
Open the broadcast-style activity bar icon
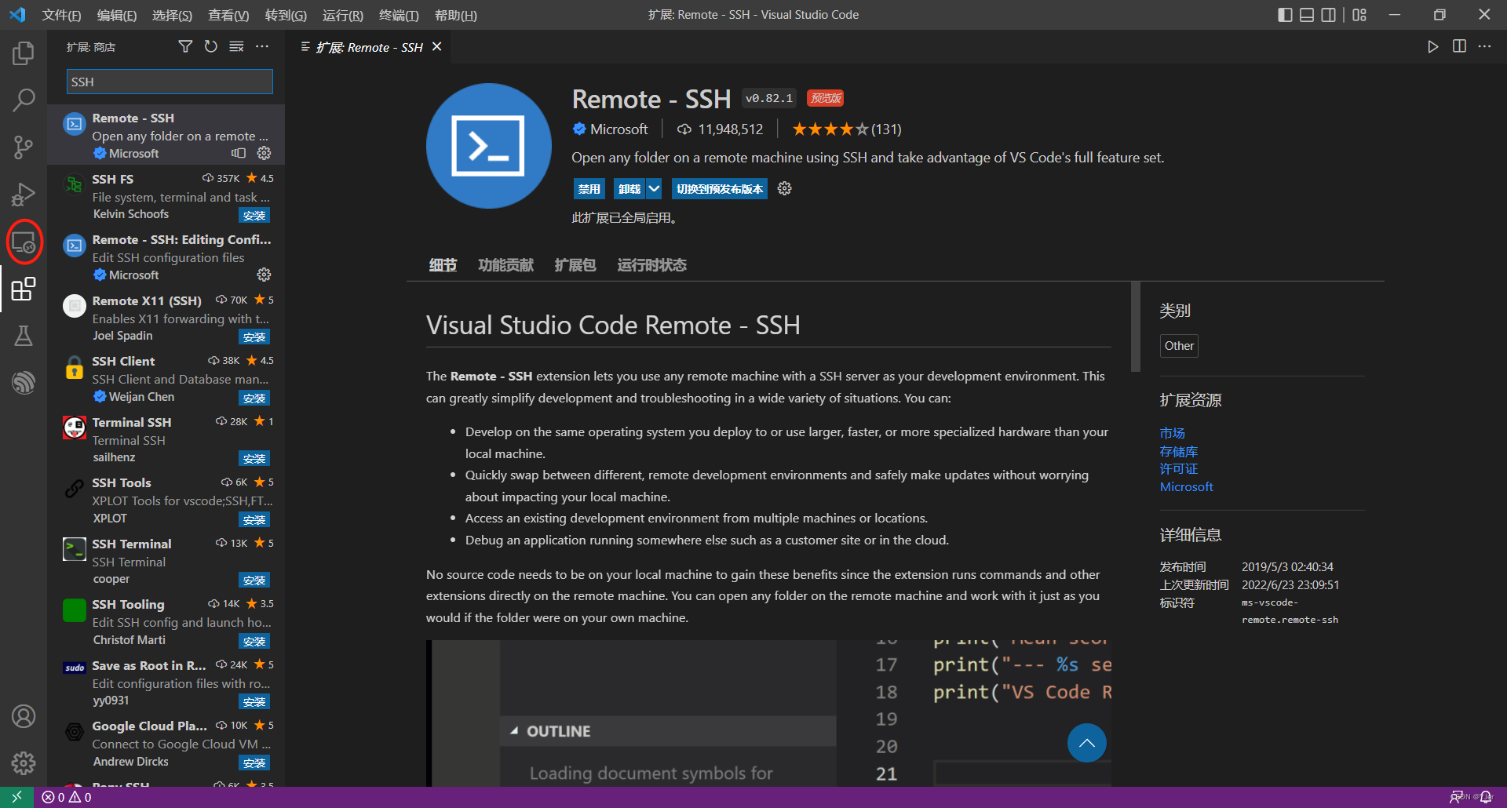point(24,382)
